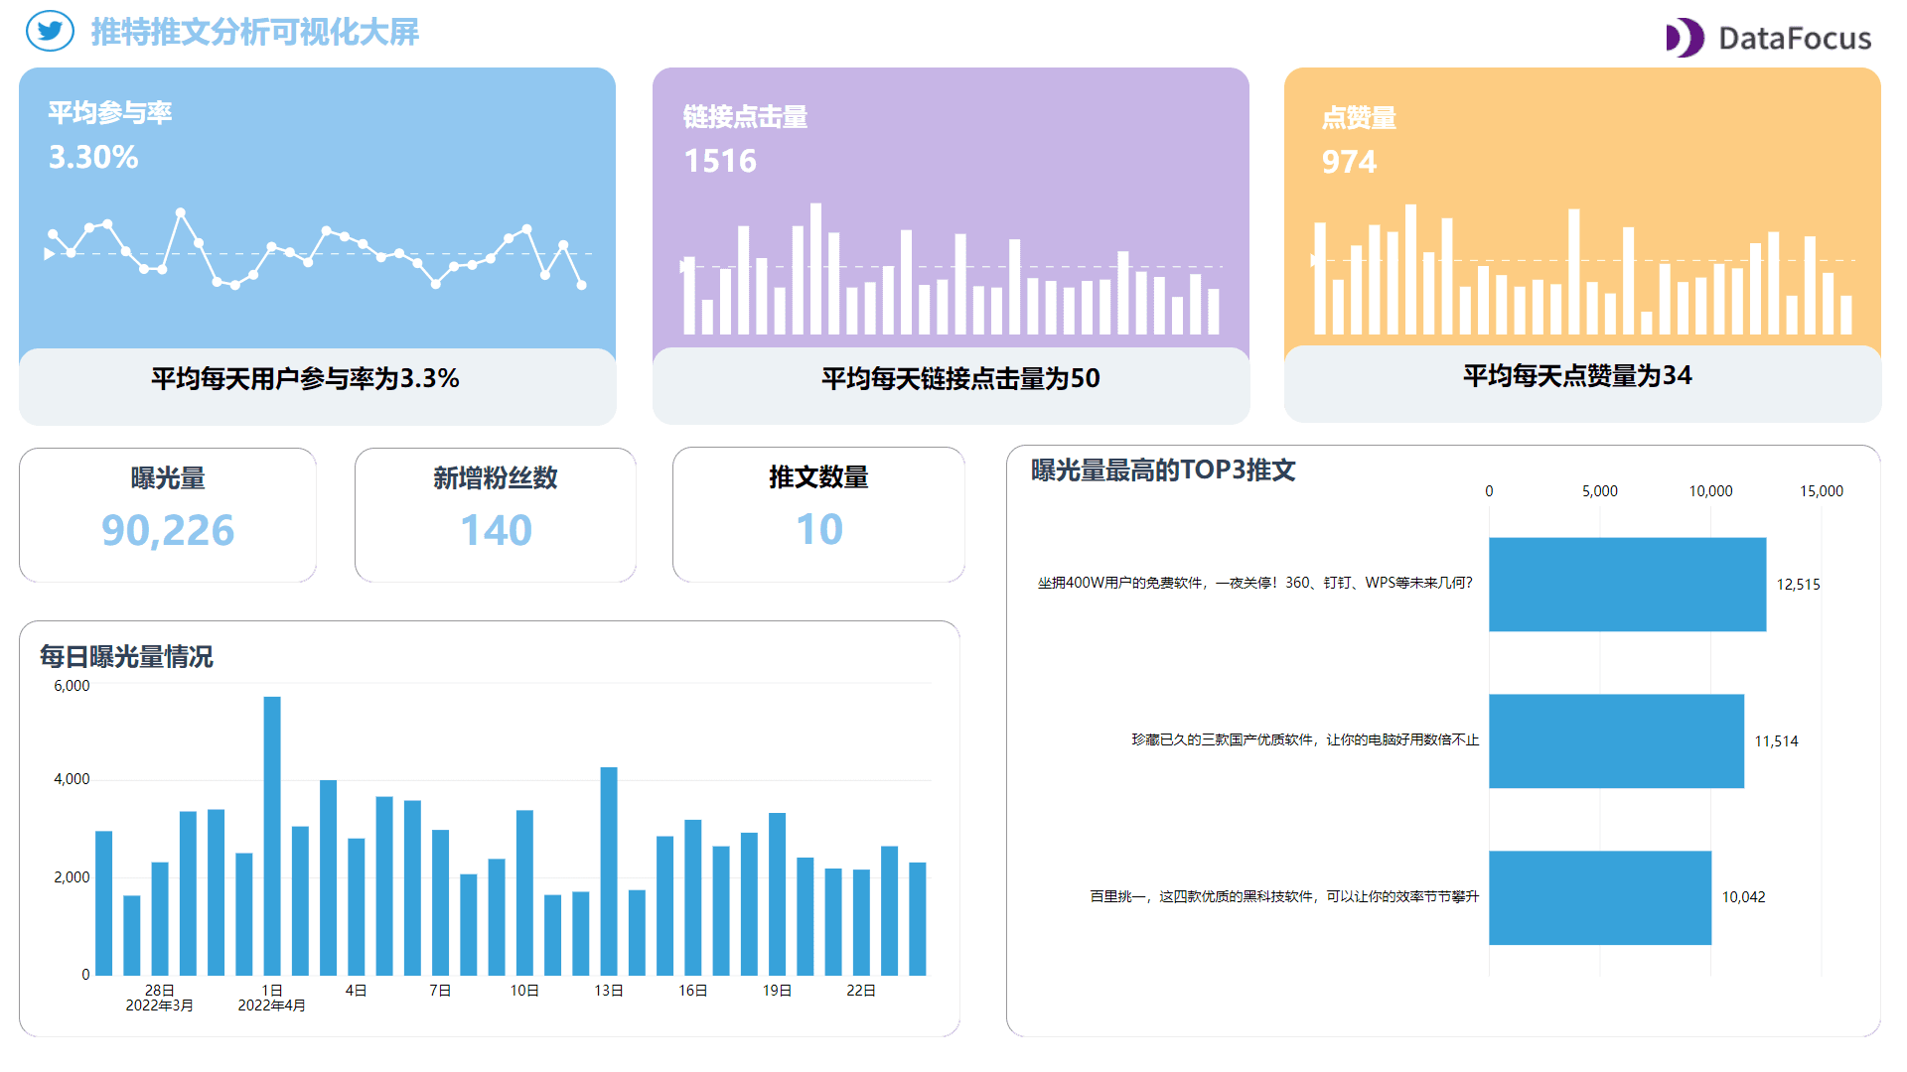
Task: Click the 4日 x-axis label
Action: point(356,991)
